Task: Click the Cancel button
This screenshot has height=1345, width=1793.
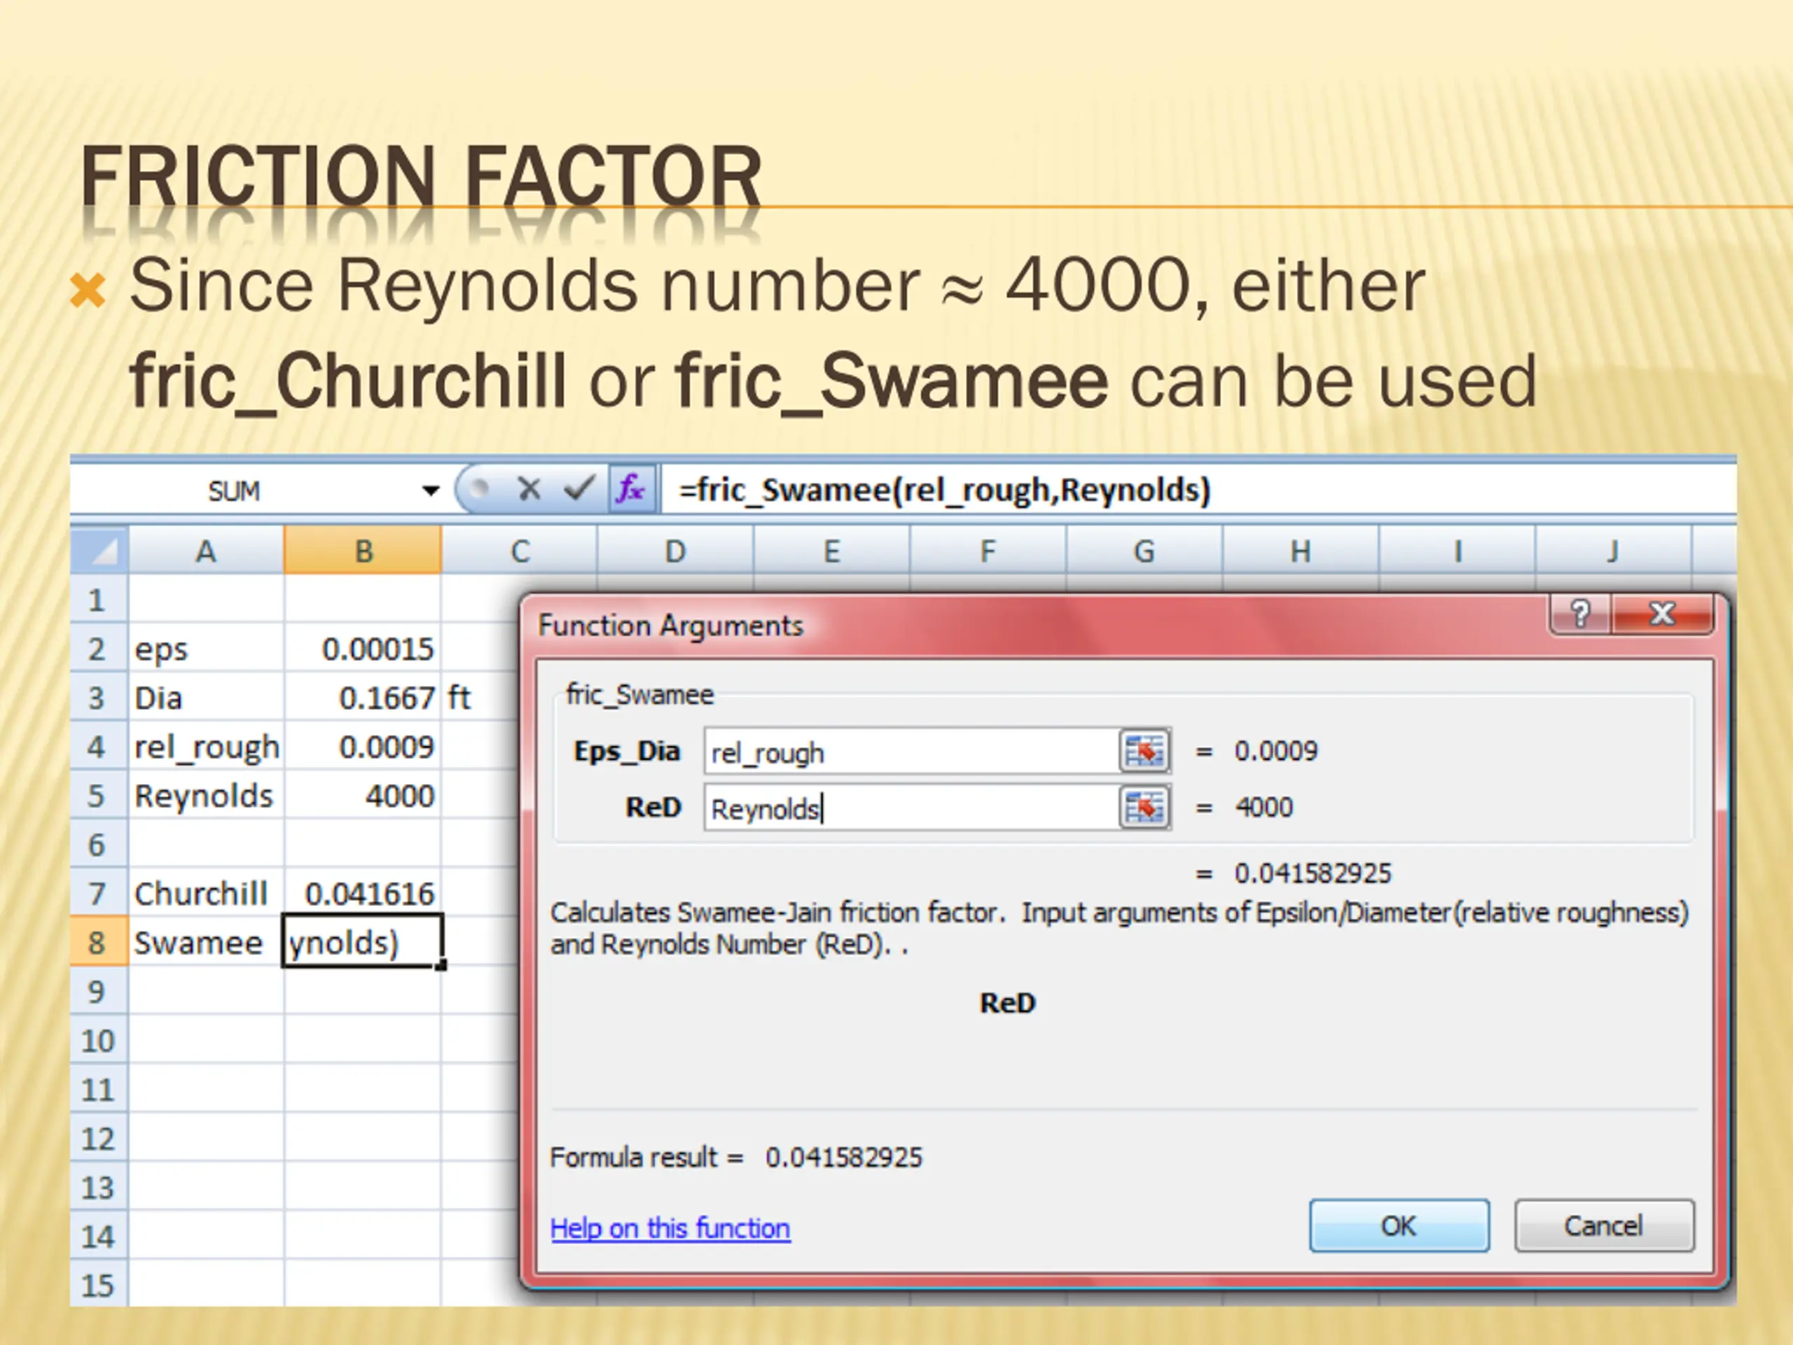Action: [x=1604, y=1226]
